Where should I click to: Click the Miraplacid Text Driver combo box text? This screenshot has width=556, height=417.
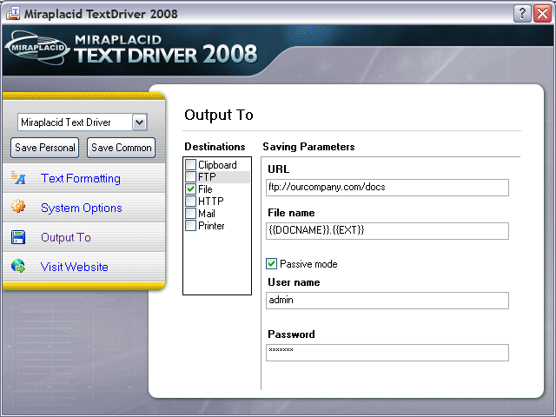[x=66, y=122]
